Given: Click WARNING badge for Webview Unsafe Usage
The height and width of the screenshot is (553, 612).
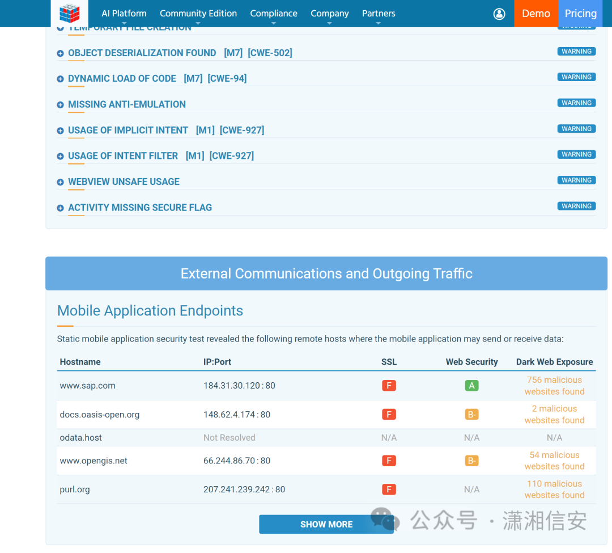Looking at the screenshot, I should click(576, 180).
